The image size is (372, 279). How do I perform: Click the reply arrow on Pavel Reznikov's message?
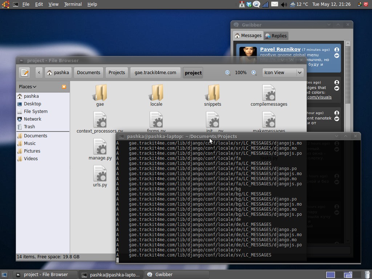(337, 56)
